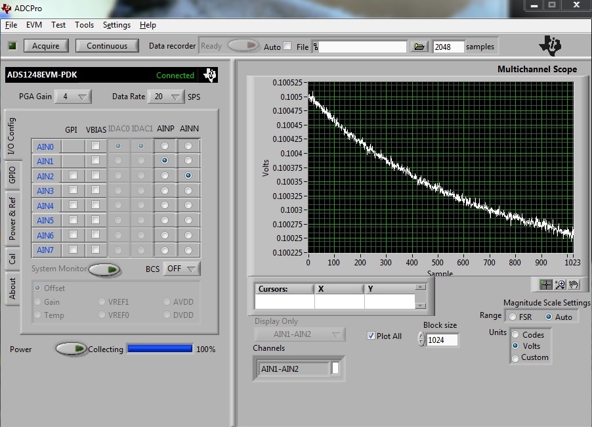
Task: Click the Collecting progress bar
Action: (159, 348)
